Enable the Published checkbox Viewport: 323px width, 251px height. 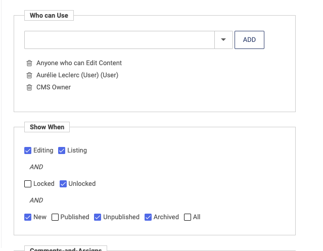pos(55,217)
